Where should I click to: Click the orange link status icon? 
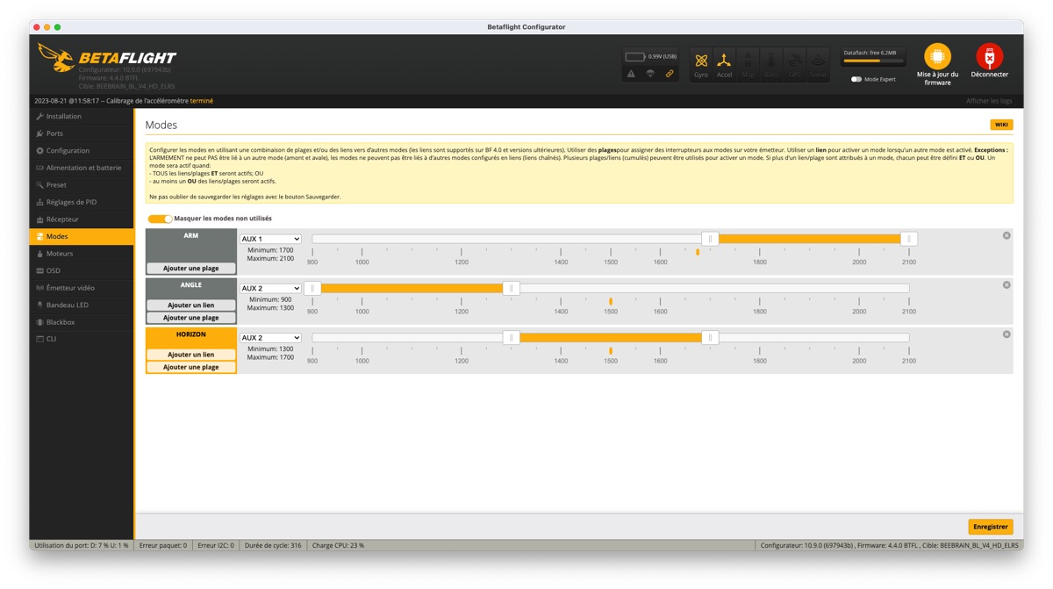670,74
